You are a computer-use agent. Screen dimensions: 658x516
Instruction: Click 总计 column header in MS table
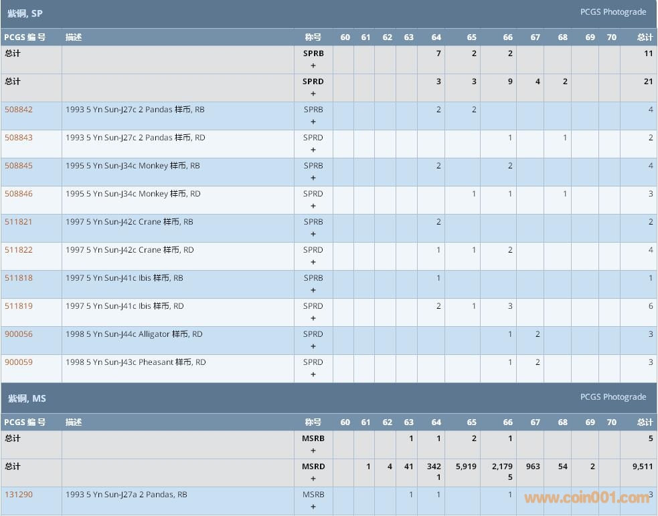pyautogui.click(x=645, y=422)
